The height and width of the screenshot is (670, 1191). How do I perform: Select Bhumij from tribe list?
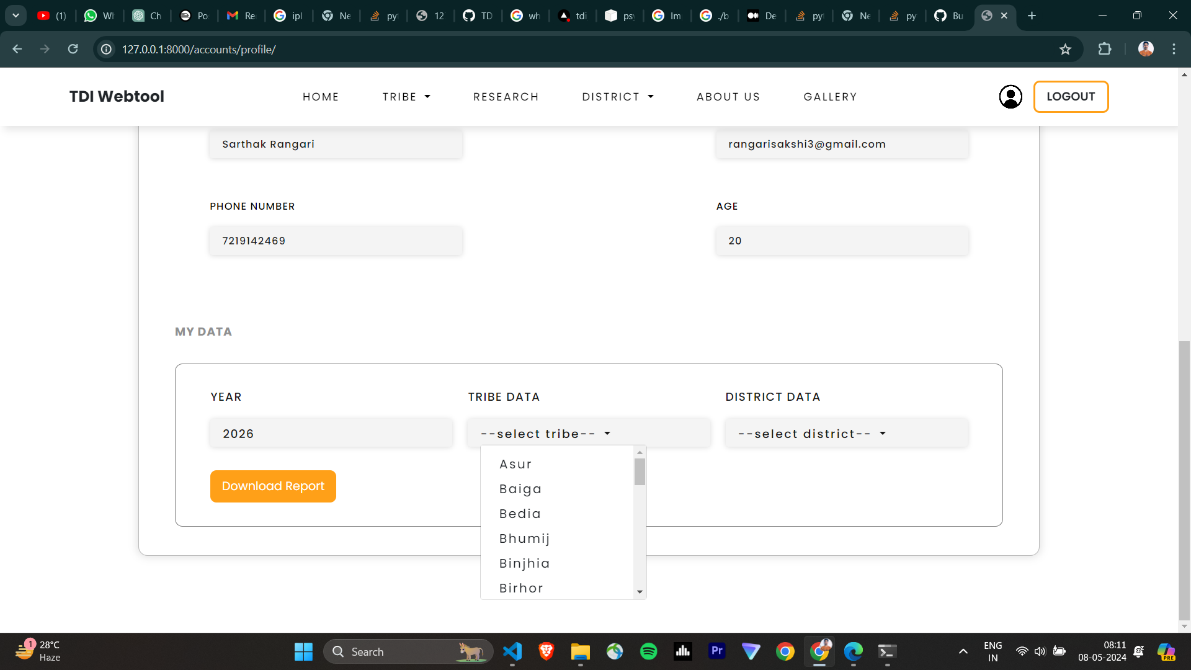click(525, 538)
